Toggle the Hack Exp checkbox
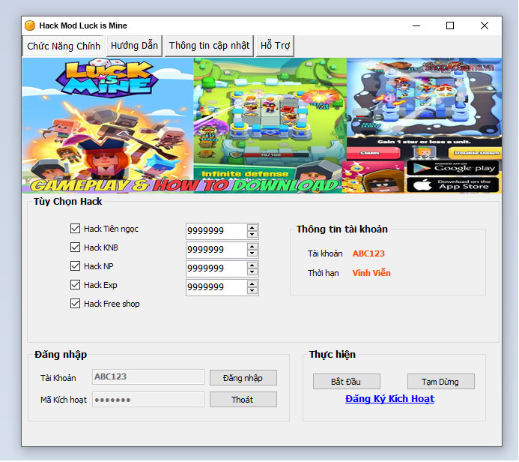 [75, 285]
